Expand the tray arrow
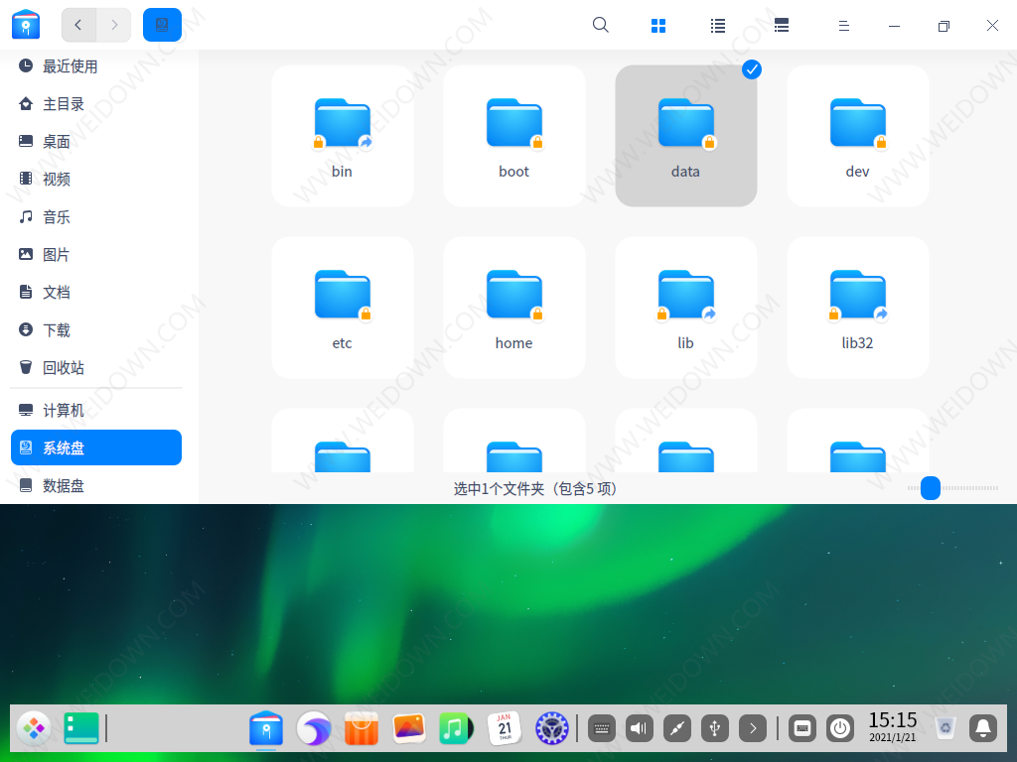The height and width of the screenshot is (762, 1017). pos(753,728)
